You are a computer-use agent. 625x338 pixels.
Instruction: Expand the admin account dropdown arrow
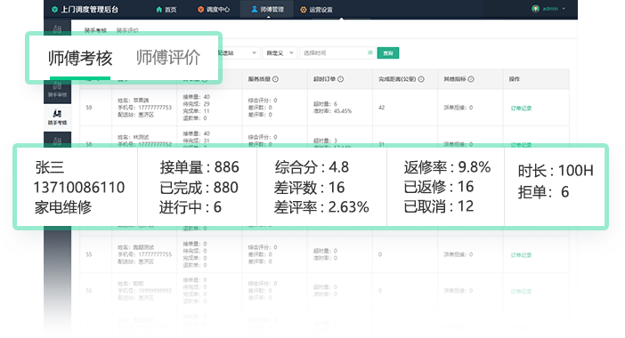564,9
